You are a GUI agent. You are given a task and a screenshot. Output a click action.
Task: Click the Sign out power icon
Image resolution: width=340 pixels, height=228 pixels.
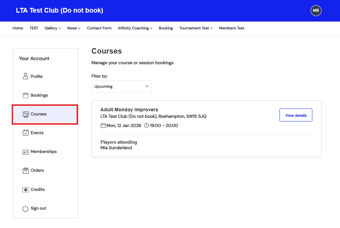coord(25,209)
